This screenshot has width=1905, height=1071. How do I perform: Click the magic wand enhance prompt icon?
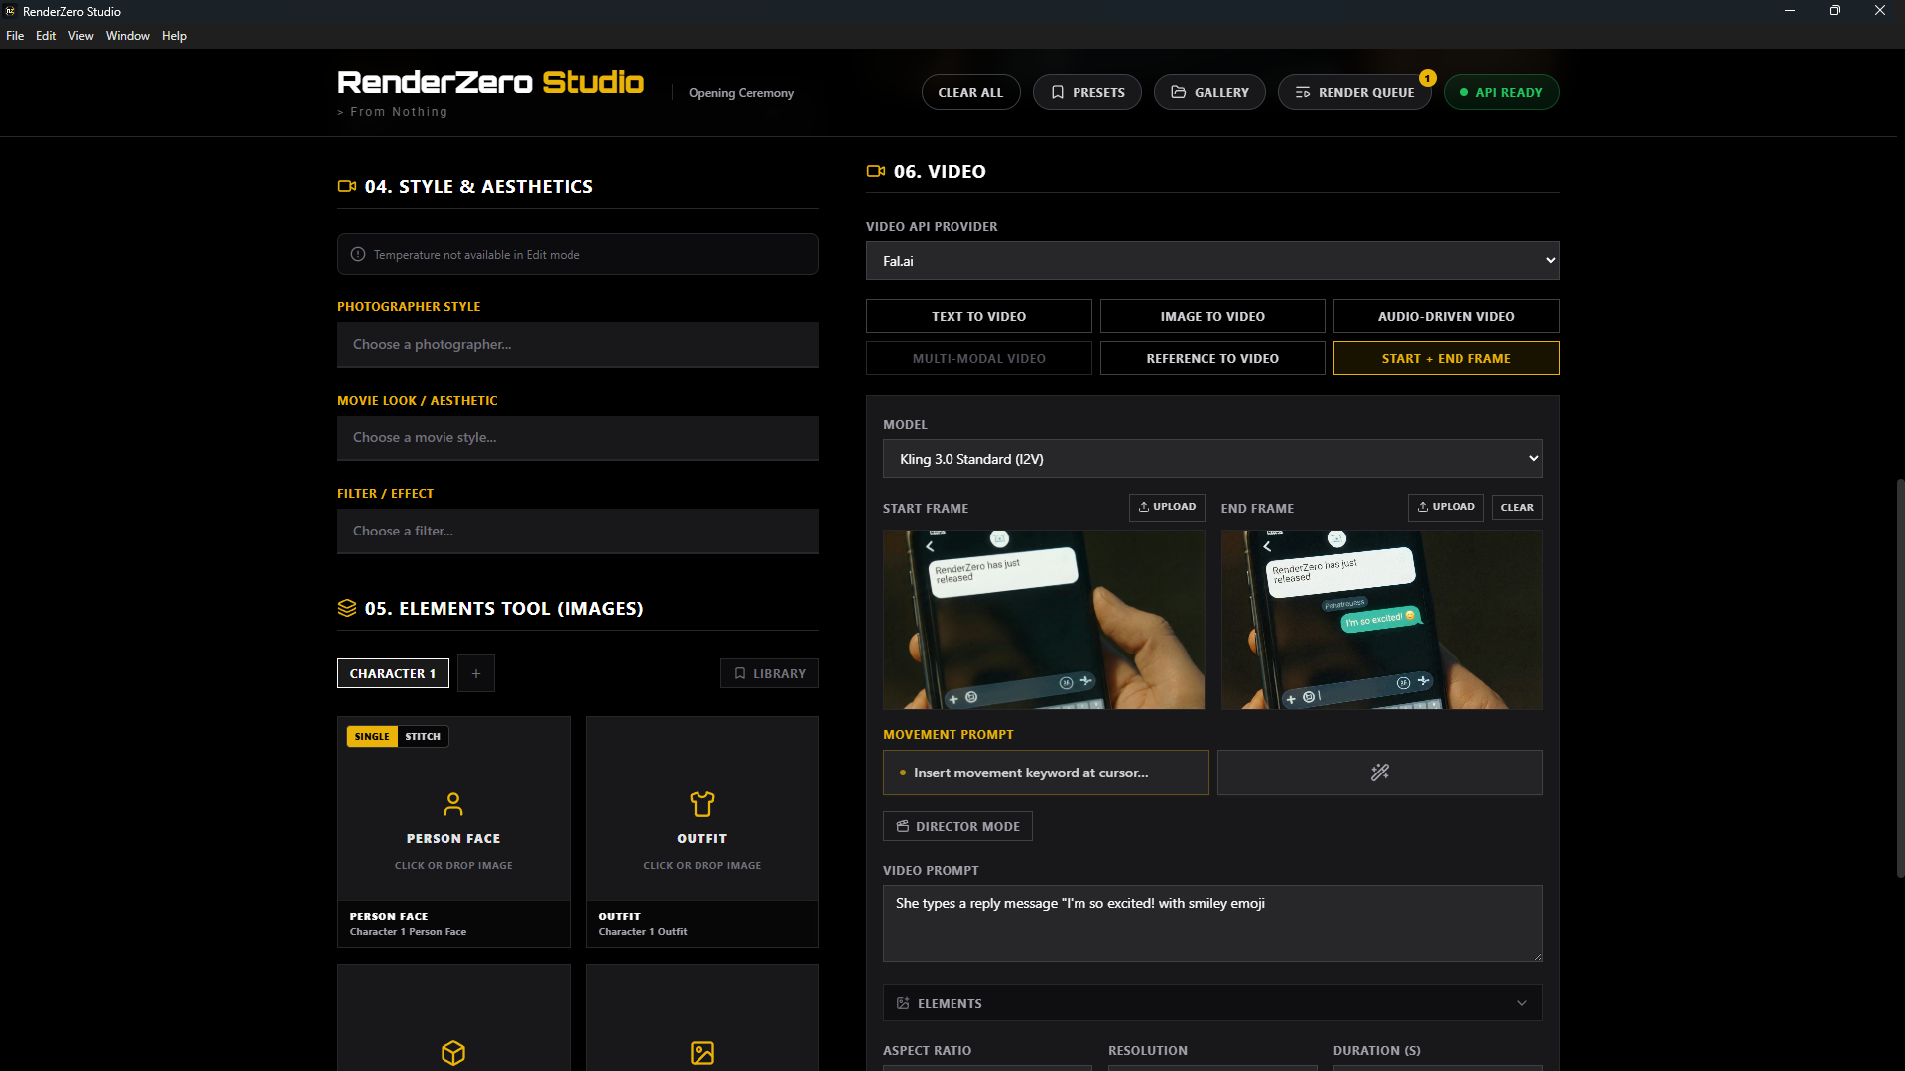[1379, 773]
